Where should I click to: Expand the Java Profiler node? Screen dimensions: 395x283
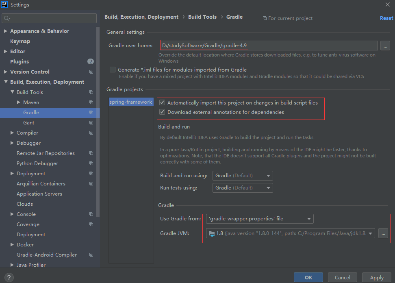(x=12, y=265)
